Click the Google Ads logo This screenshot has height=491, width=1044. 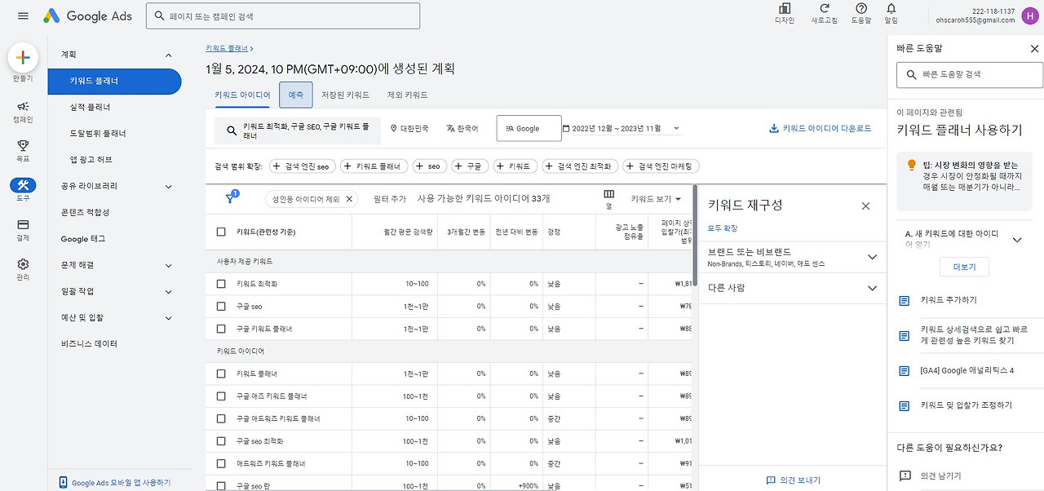pyautogui.click(x=88, y=15)
